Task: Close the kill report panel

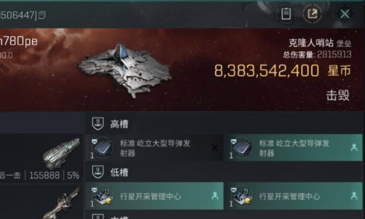Action: pos(345,14)
